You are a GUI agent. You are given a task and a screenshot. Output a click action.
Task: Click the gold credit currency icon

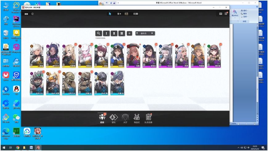pos(126,14)
